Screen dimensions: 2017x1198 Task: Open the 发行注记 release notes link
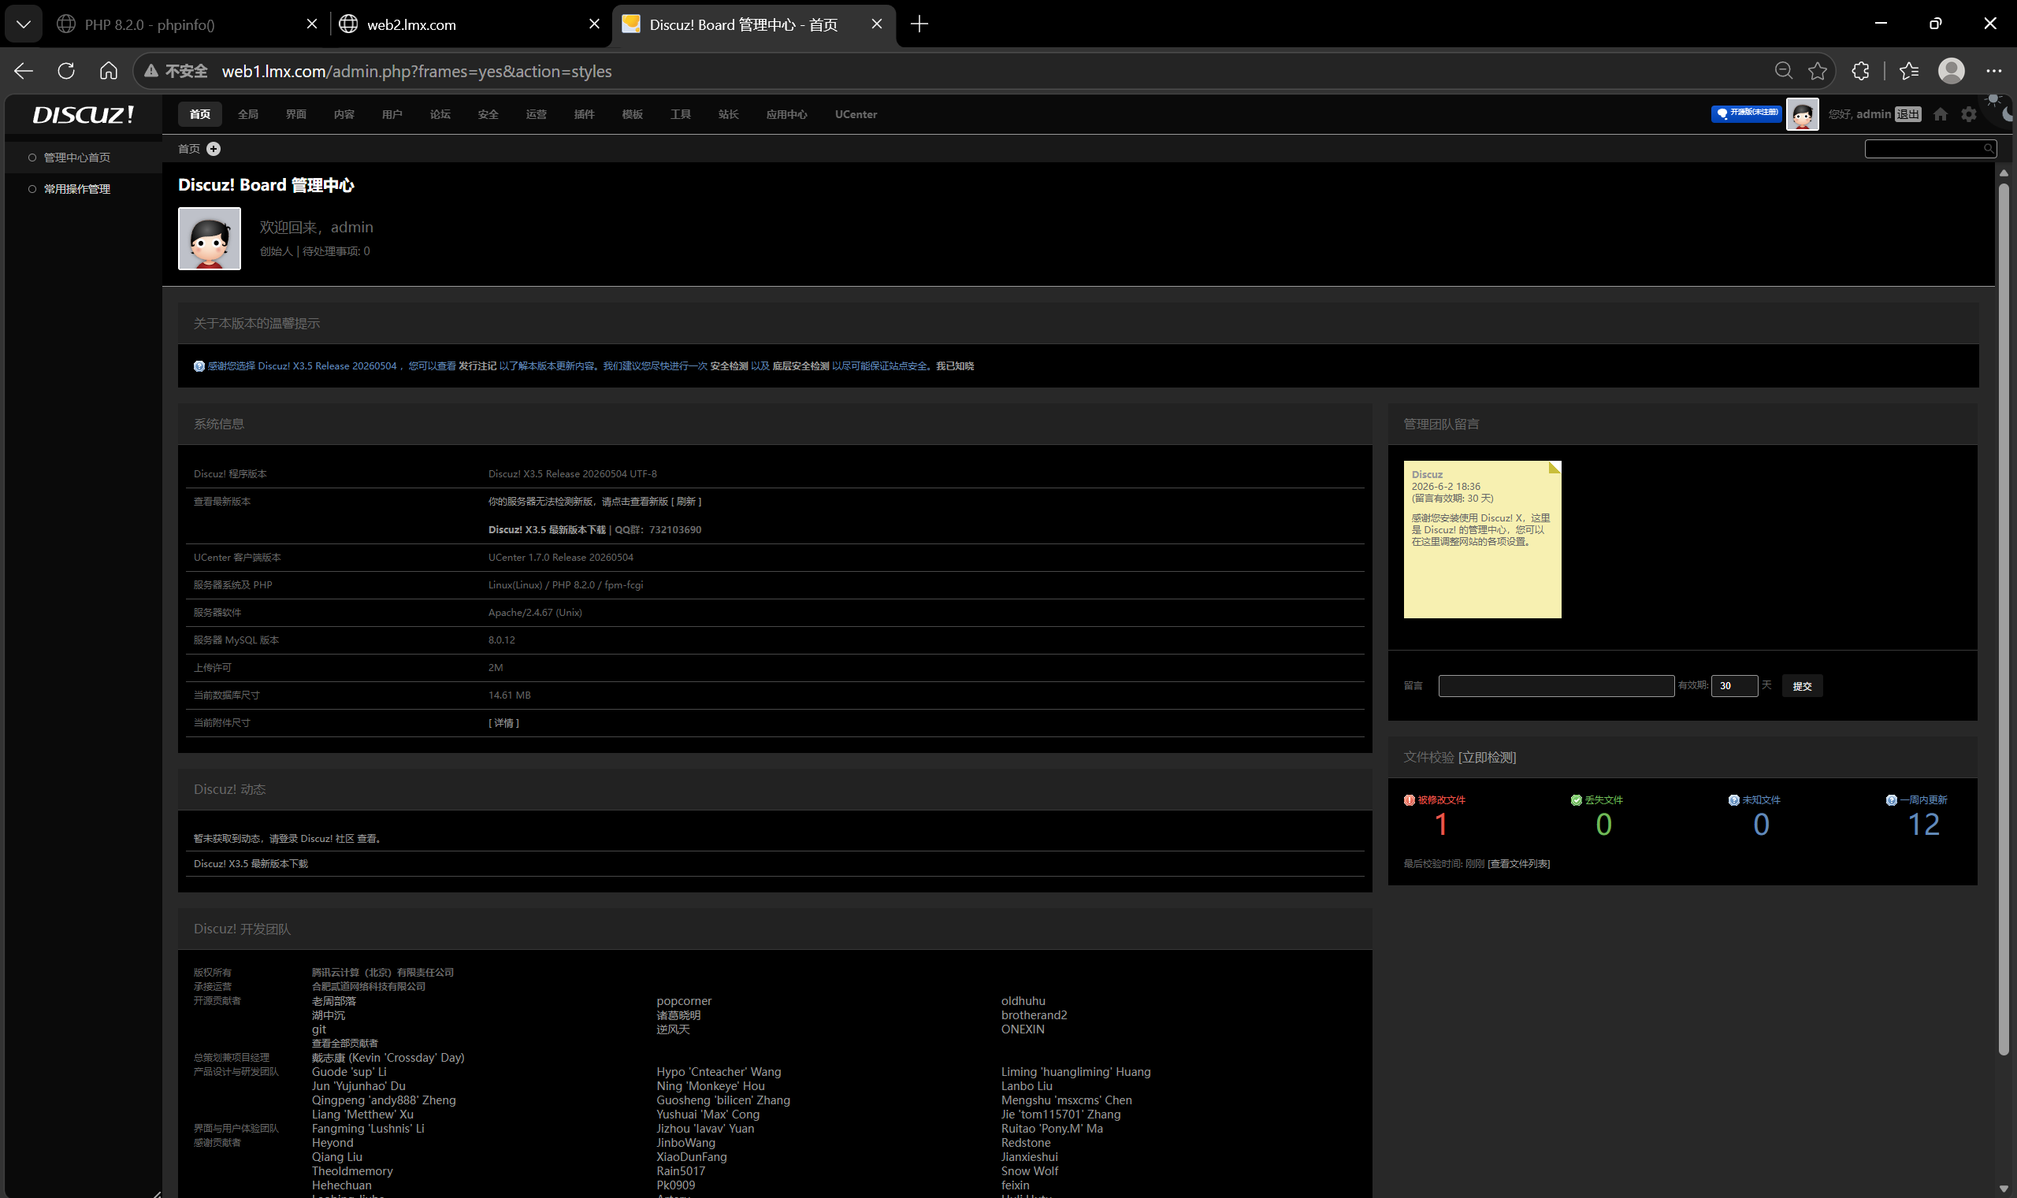477,365
